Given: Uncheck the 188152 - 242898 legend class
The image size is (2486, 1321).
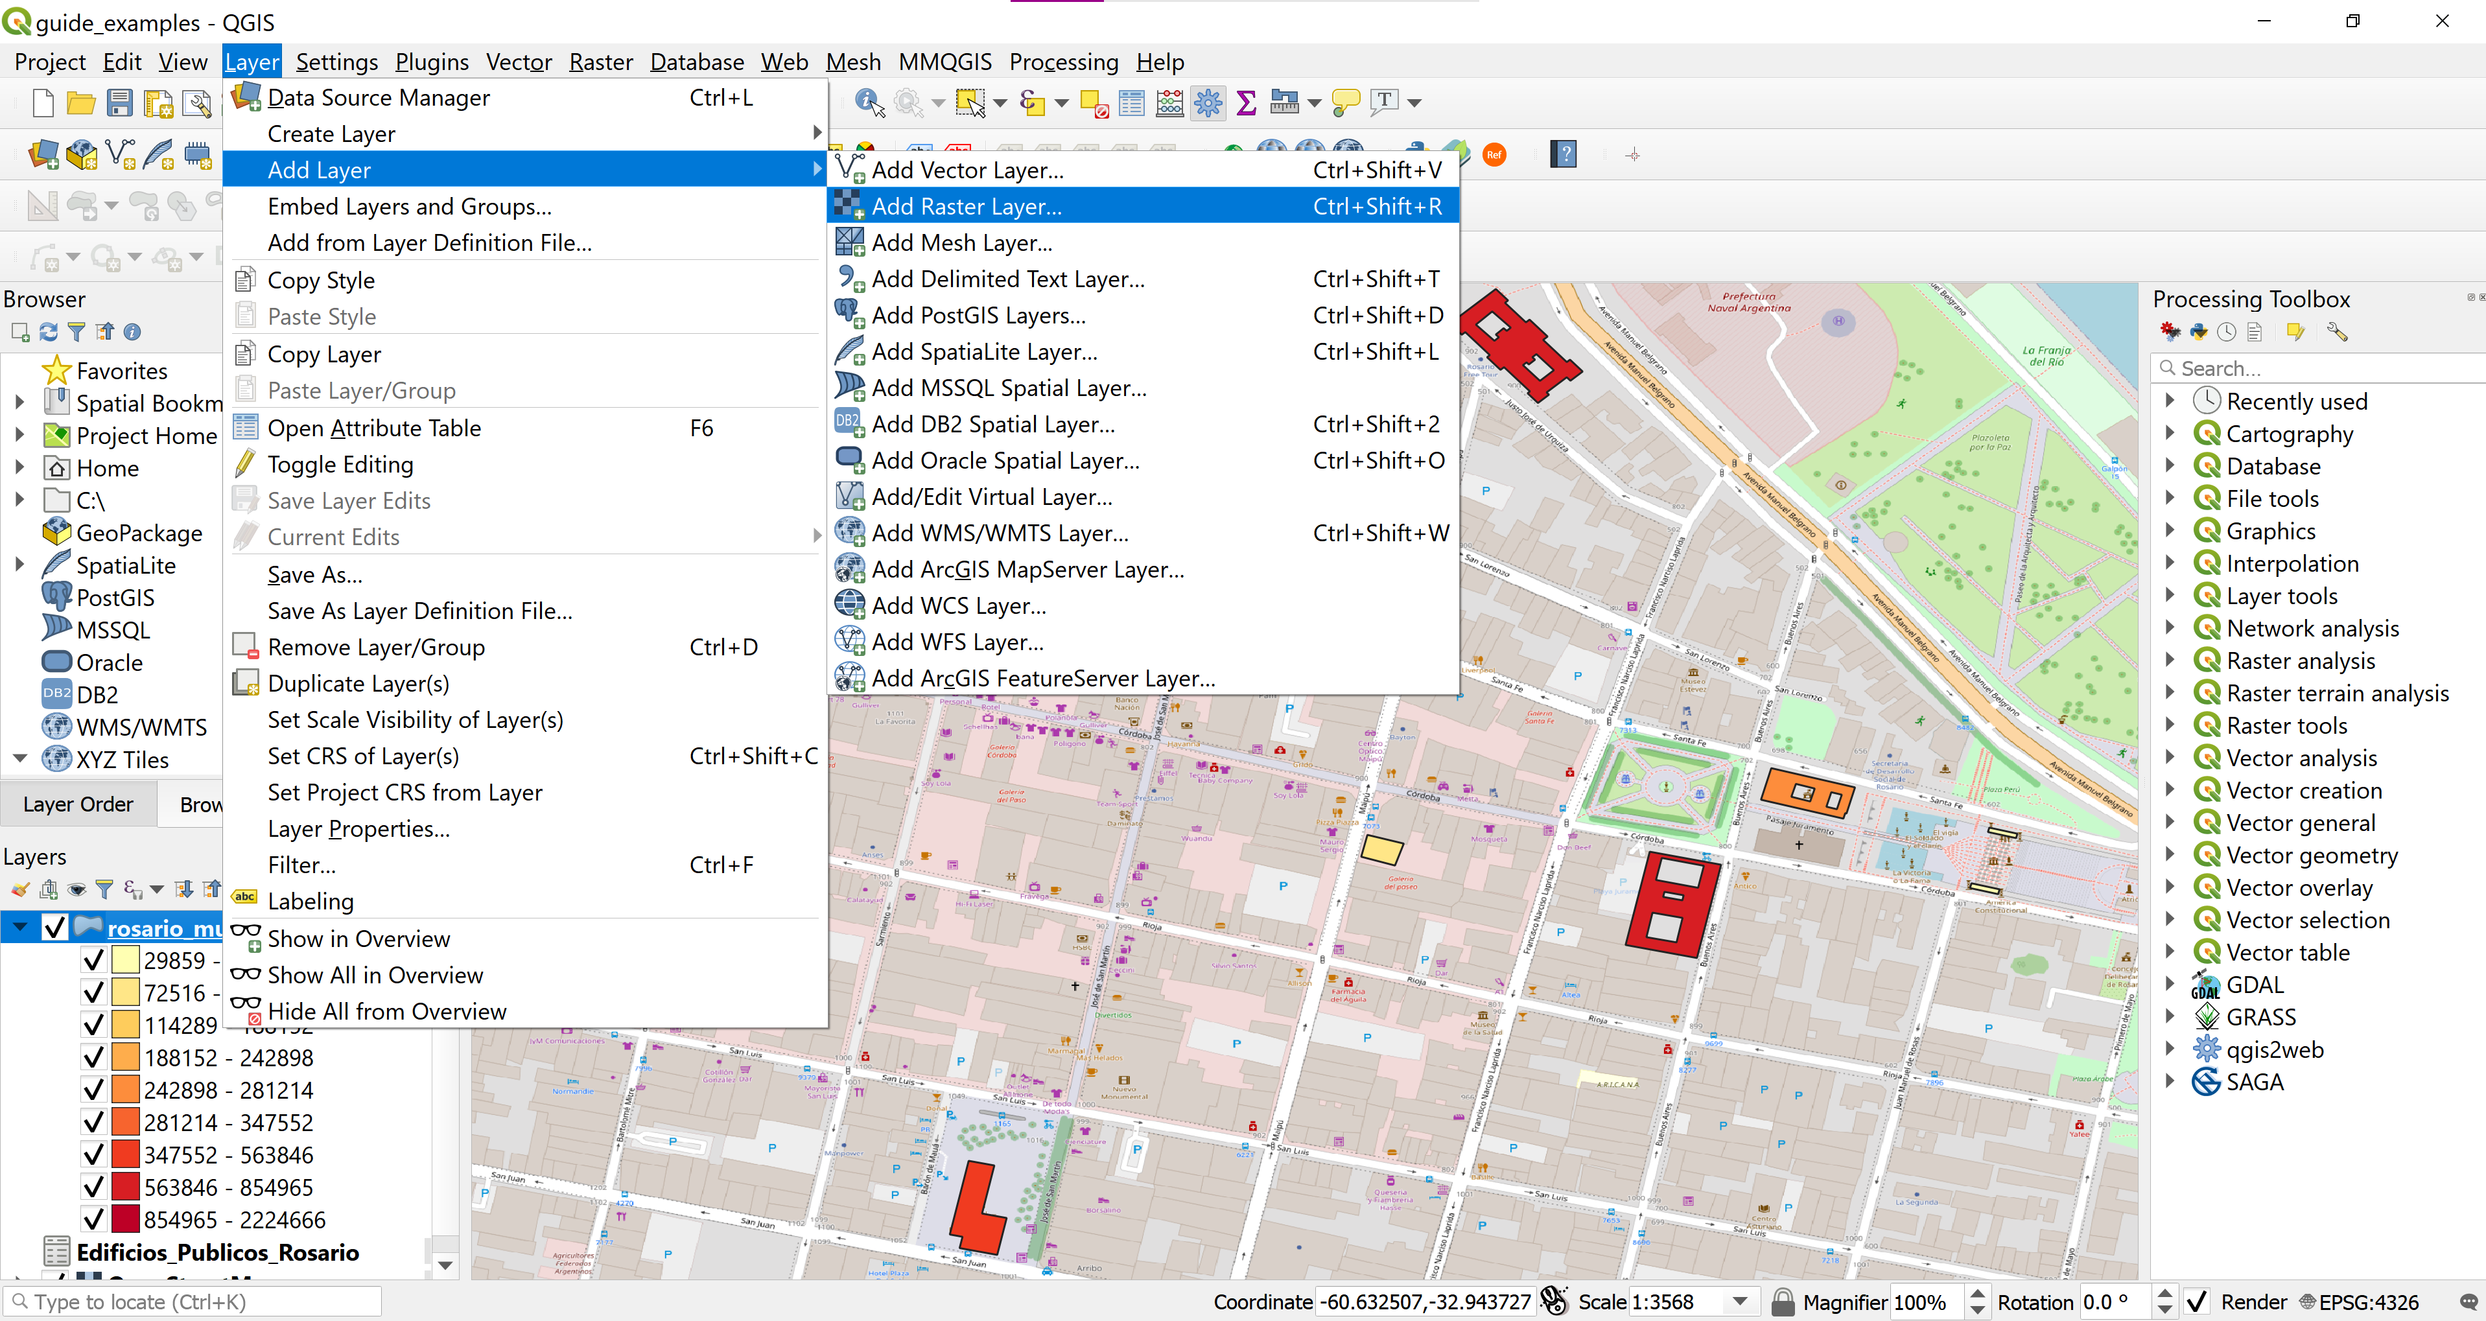Looking at the screenshot, I should pos(93,1058).
